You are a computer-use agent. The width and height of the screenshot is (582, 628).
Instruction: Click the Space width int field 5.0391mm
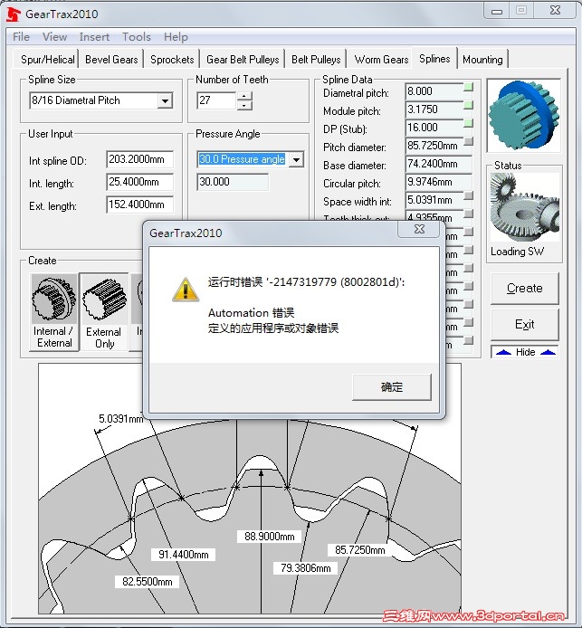tap(434, 200)
